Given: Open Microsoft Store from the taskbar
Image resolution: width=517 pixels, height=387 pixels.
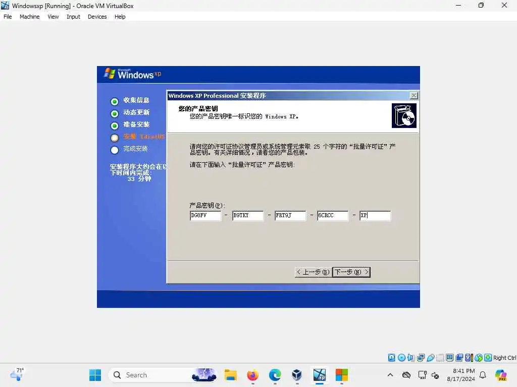Looking at the screenshot, I should (342, 375).
